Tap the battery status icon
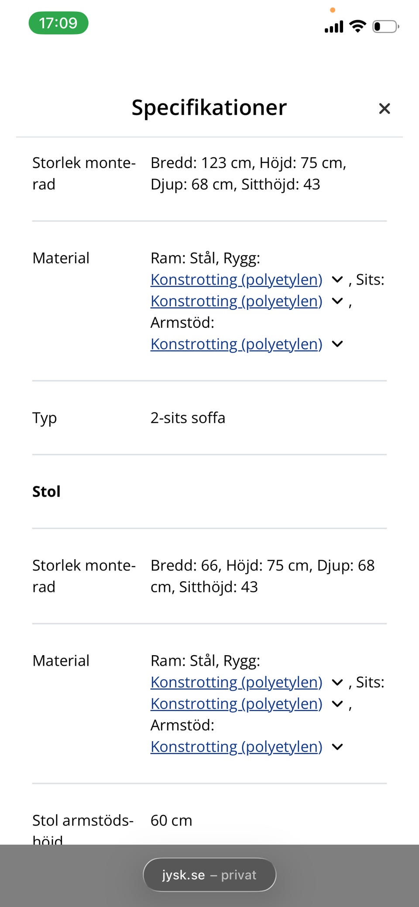 pyautogui.click(x=386, y=27)
